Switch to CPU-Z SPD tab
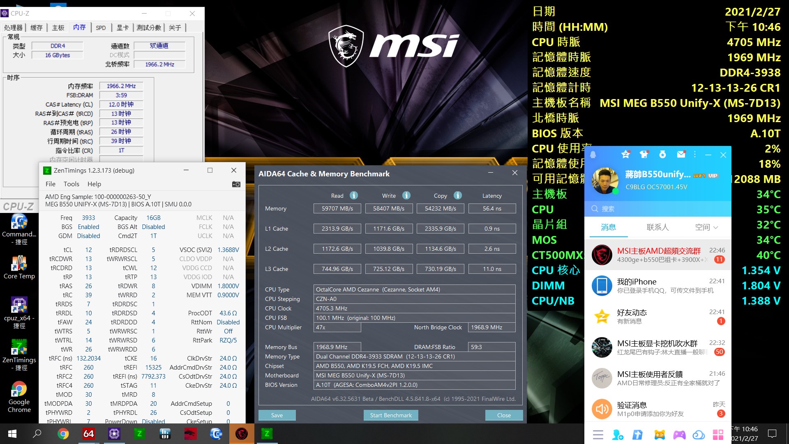Screen dimensions: 789x444 tap(101, 28)
